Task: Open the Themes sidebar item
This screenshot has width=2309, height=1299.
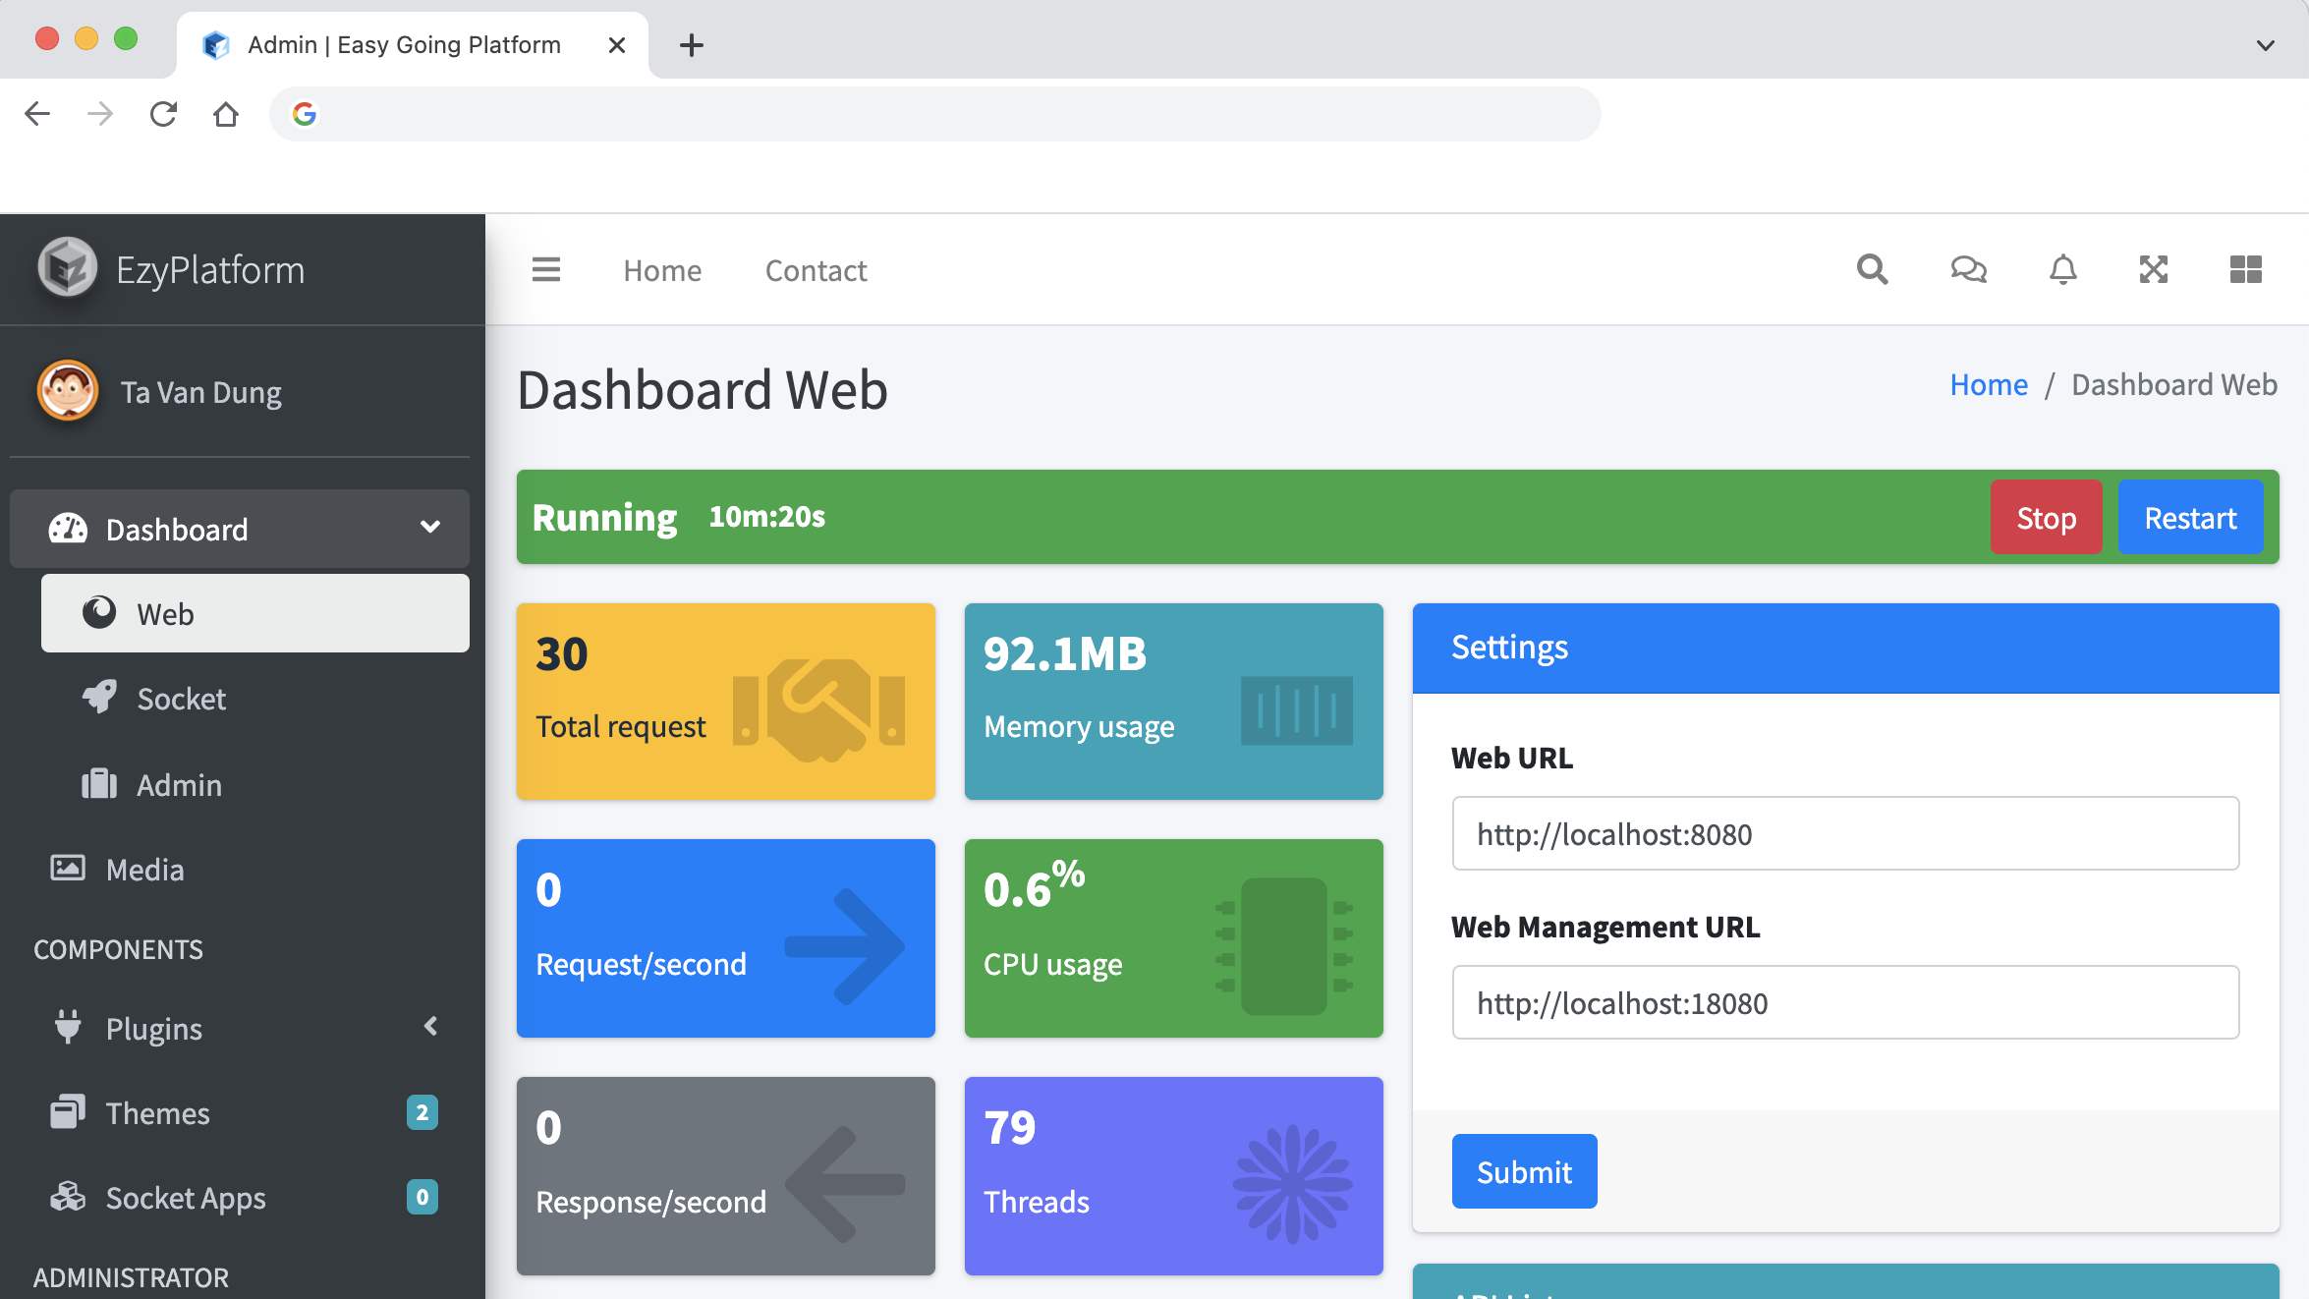Action: click(x=157, y=1112)
